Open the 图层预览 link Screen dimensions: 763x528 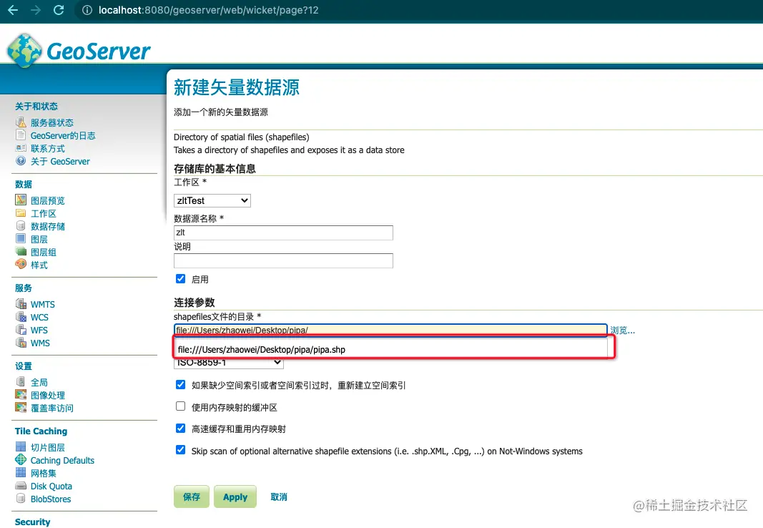(x=48, y=200)
